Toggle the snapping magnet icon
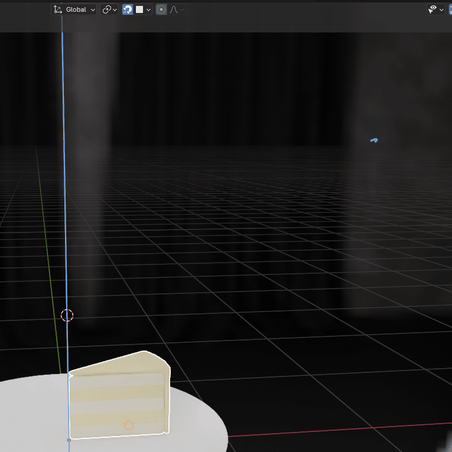This screenshot has width=452, height=452. pyautogui.click(x=127, y=9)
